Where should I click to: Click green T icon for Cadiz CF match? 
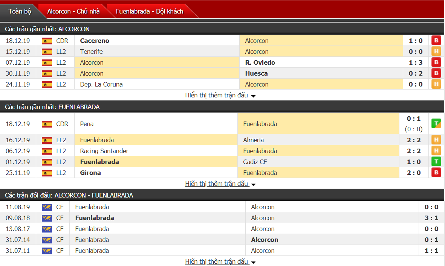point(436,161)
